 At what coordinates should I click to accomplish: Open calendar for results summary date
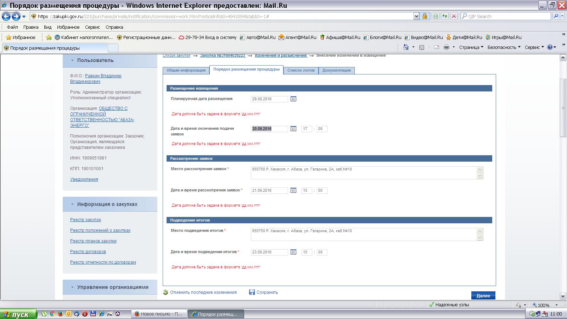[x=293, y=252]
